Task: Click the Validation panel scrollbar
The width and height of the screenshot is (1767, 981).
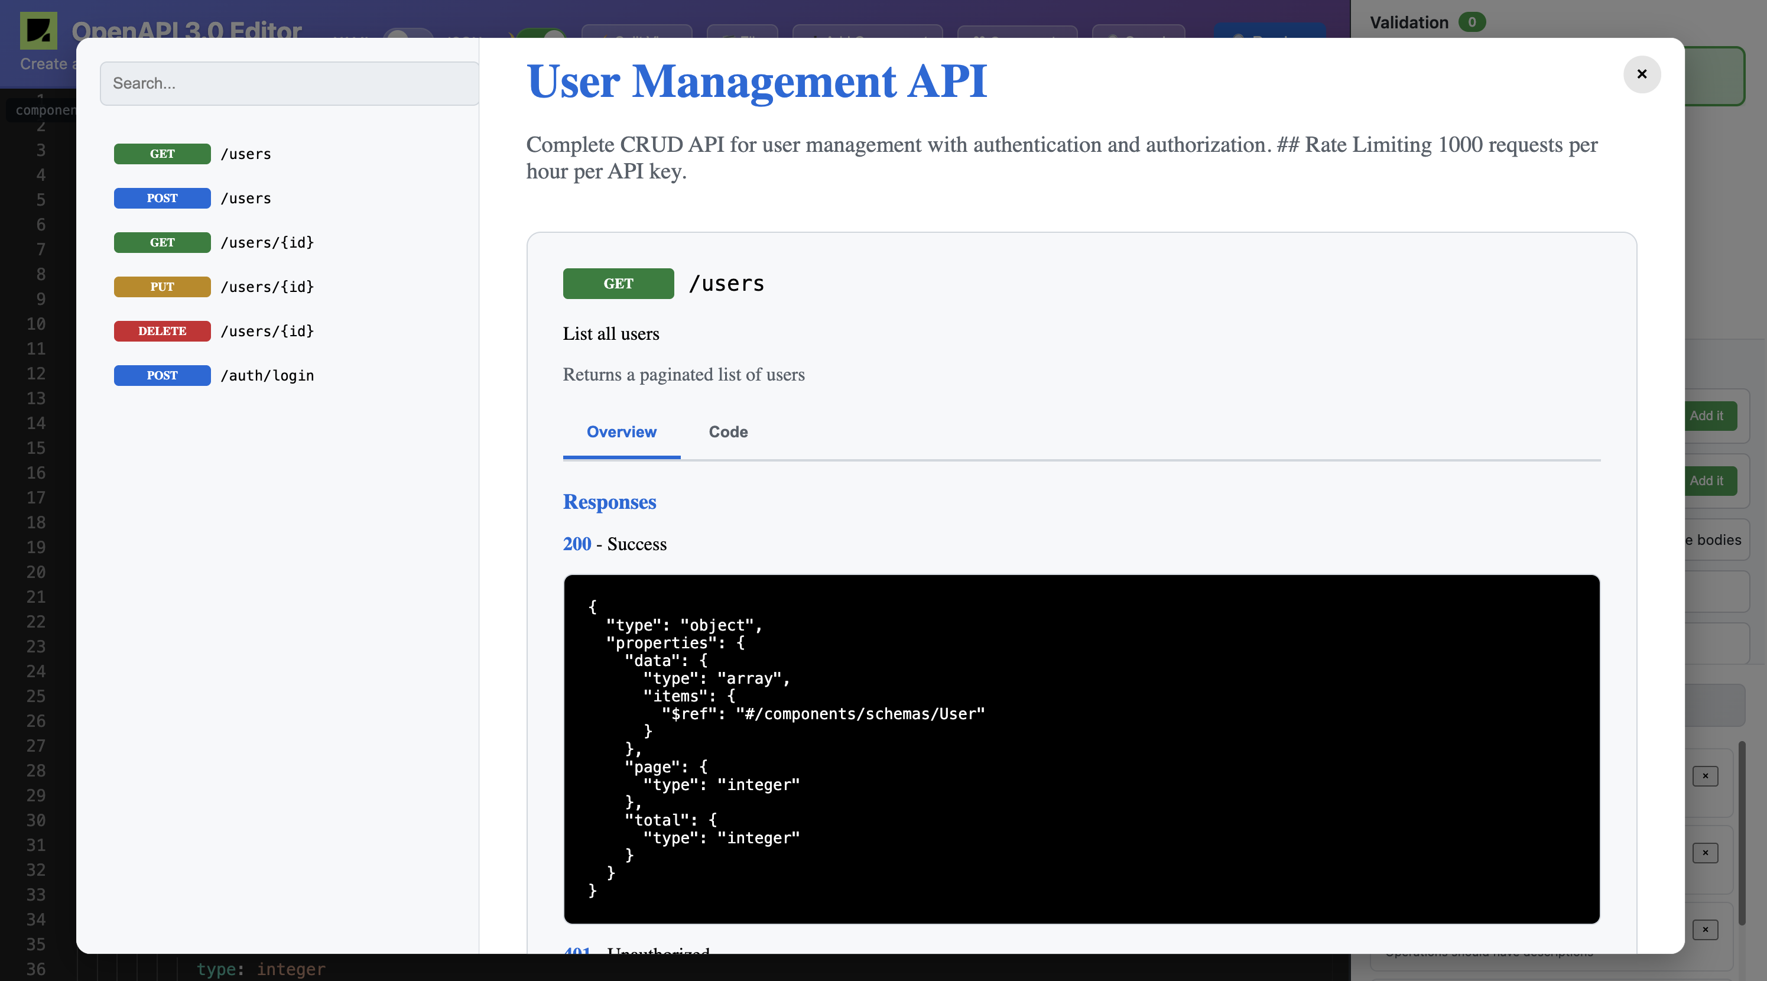Action: point(1742,833)
